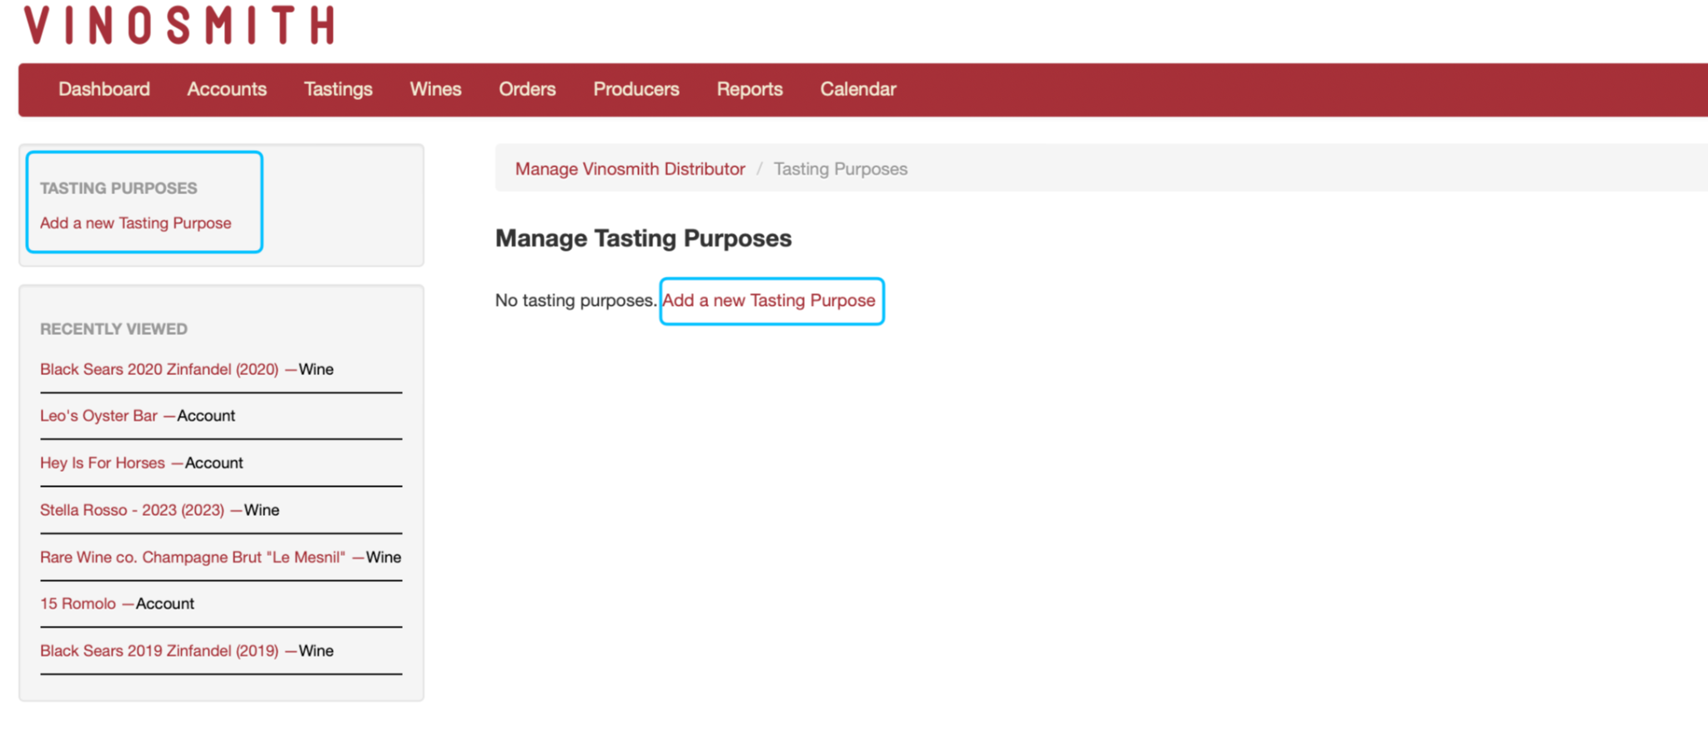The height and width of the screenshot is (731, 1708).
Task: Click the No tasting purposes message
Action: tap(575, 301)
